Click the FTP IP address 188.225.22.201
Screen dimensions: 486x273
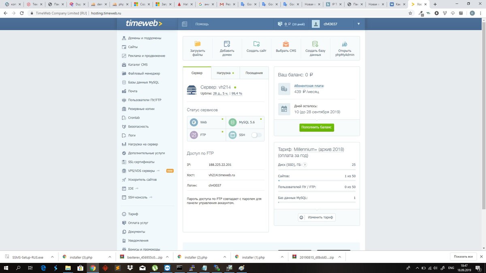(220, 165)
